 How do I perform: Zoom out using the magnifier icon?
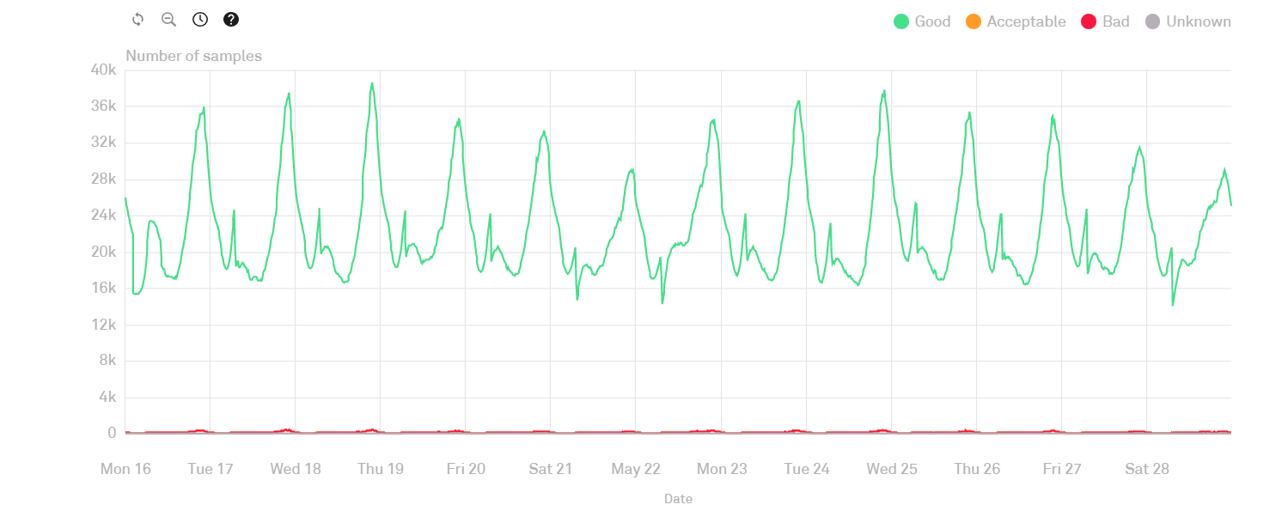click(168, 20)
